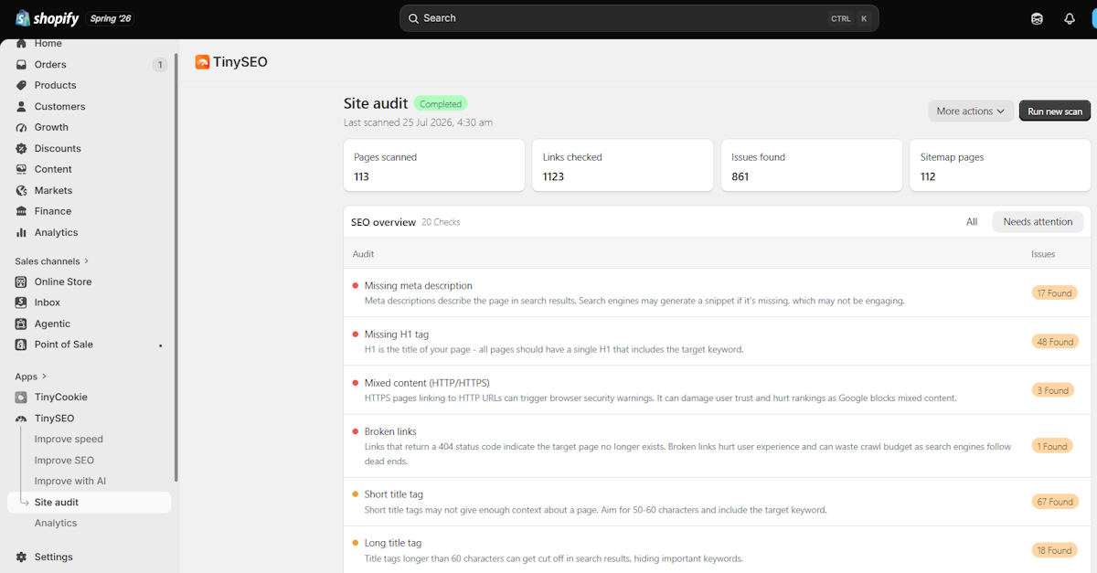Click the Run new scan button

click(x=1055, y=111)
